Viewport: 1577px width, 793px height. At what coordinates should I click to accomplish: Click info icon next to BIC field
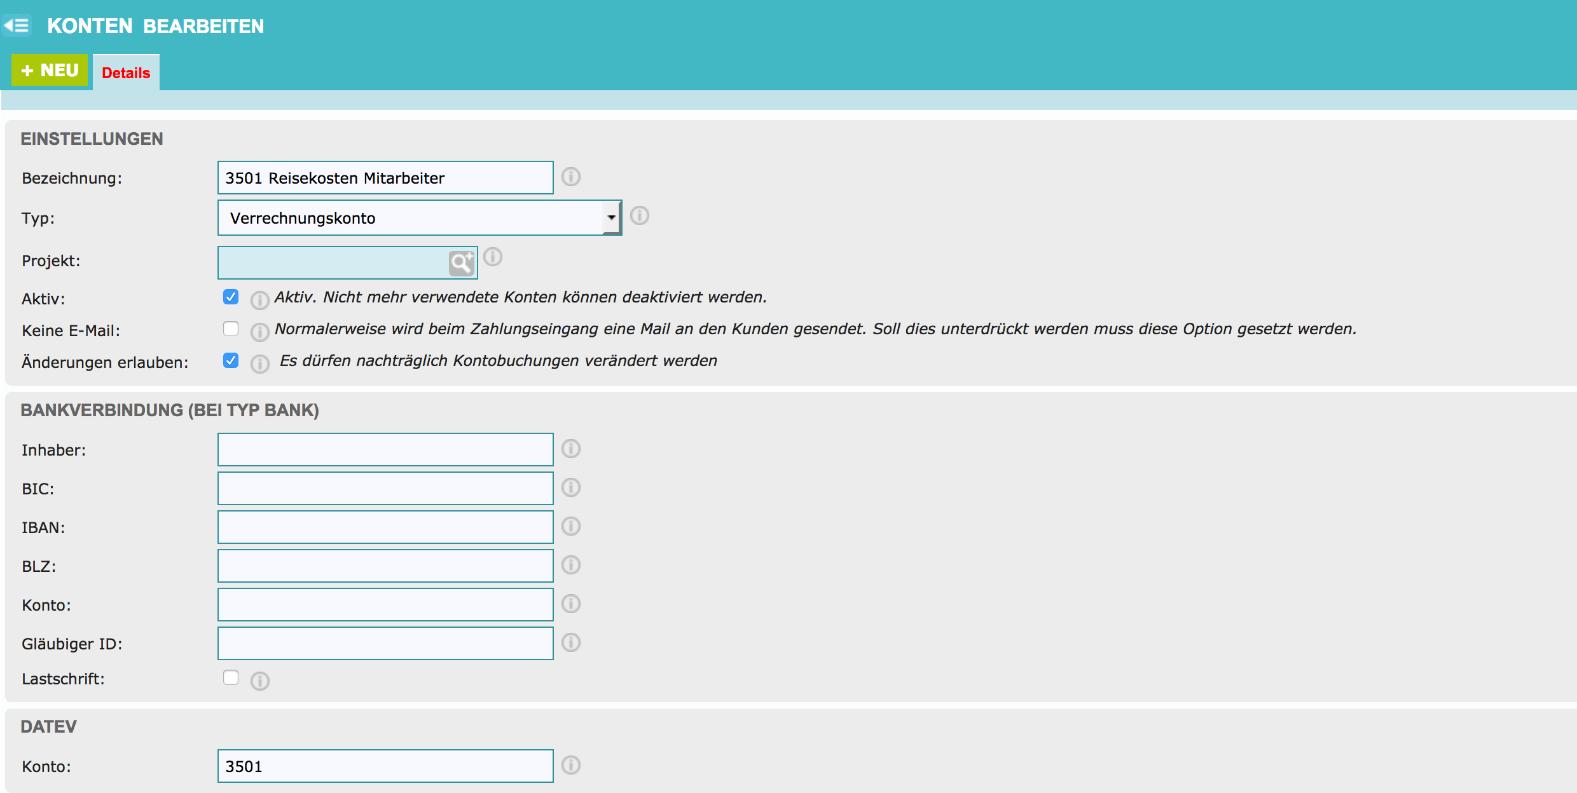coord(571,487)
